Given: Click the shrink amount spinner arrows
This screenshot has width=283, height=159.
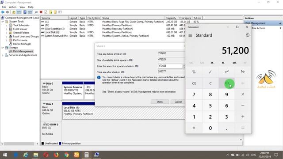Looking at the screenshot, I should tap(184, 66).
